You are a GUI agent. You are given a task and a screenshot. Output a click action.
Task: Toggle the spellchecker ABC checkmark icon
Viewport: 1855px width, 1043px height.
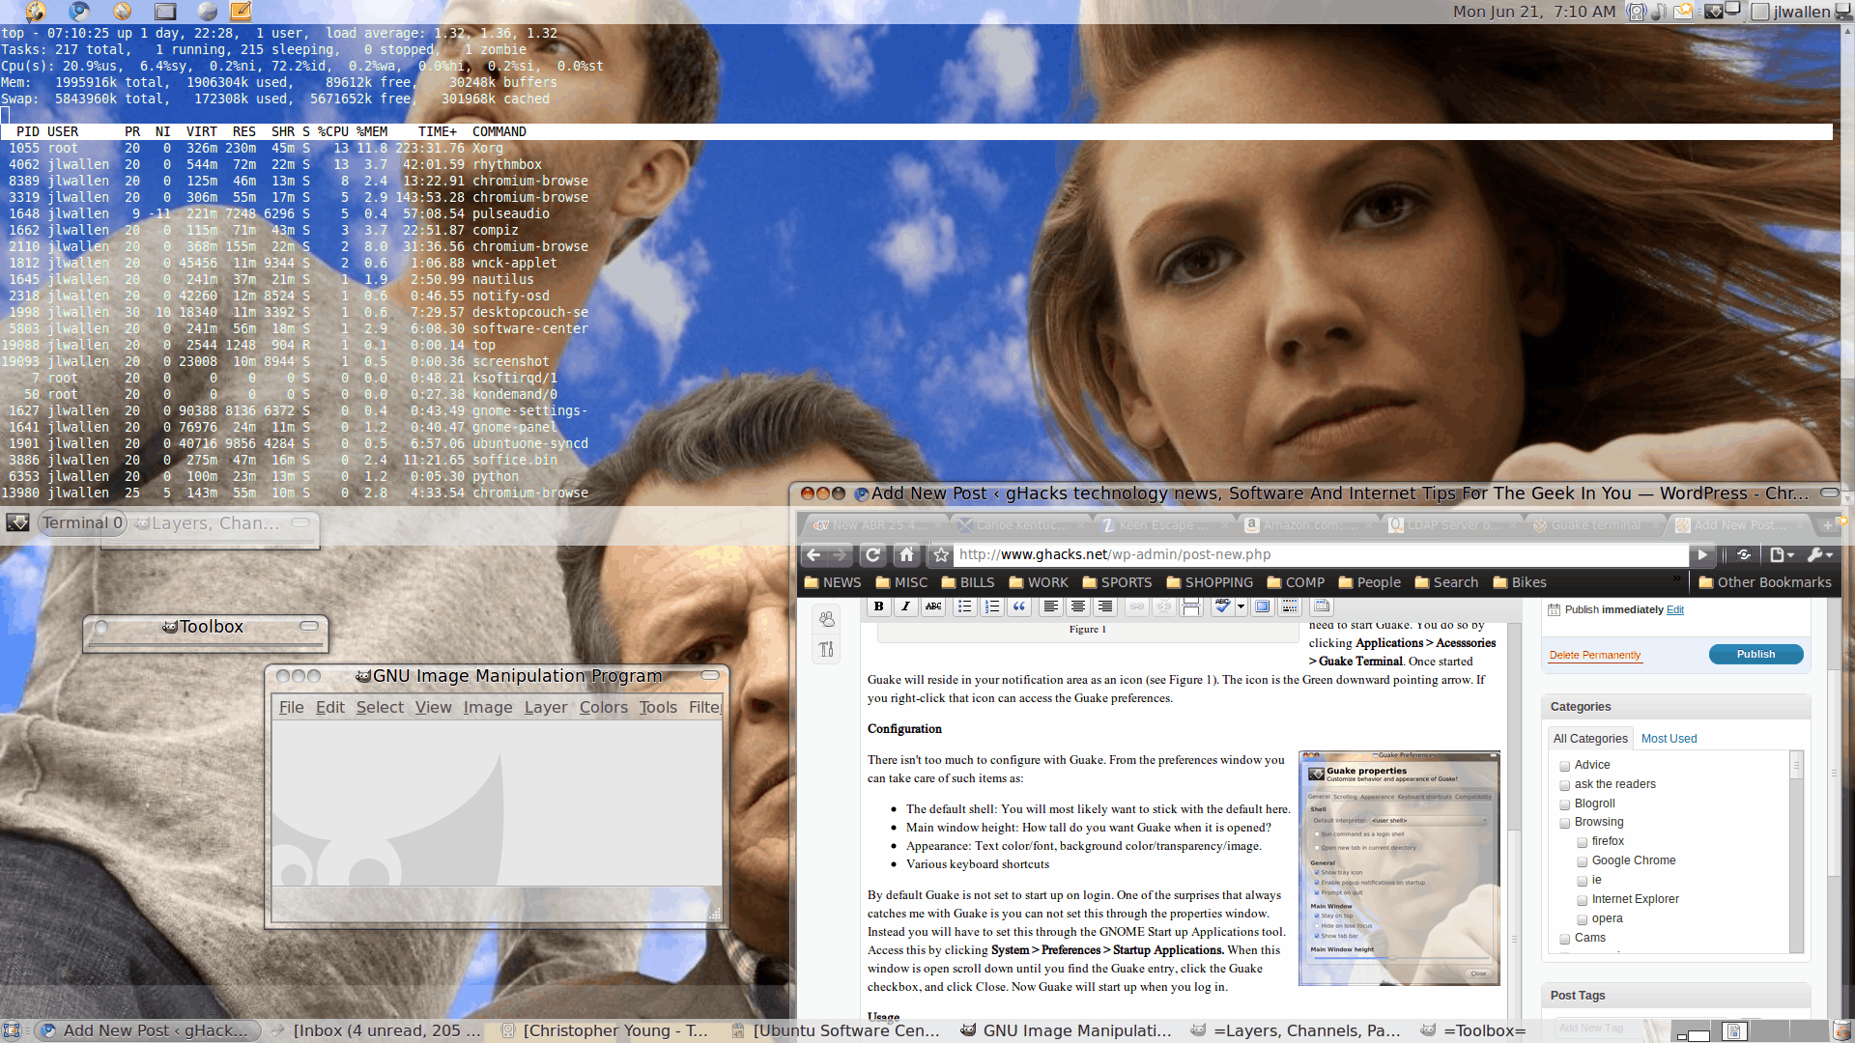[x=1222, y=606]
